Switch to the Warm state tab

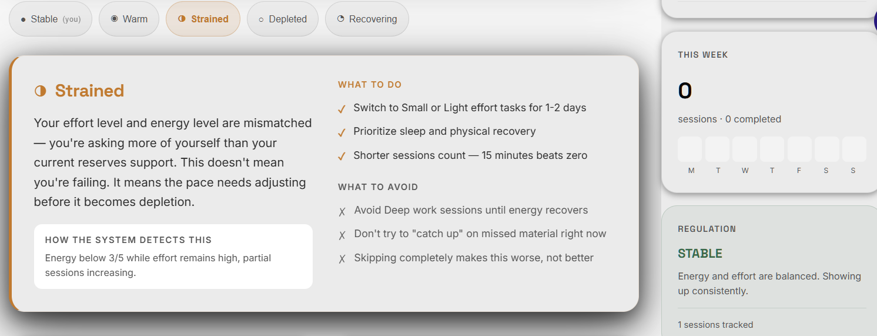coord(129,19)
